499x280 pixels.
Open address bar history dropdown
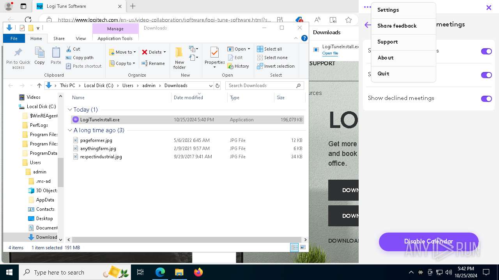(211, 86)
